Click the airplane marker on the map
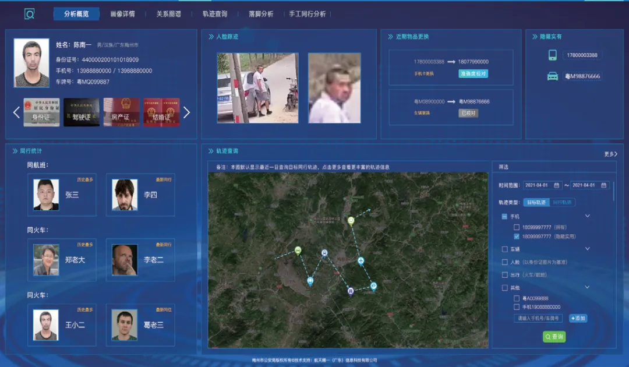 361,260
